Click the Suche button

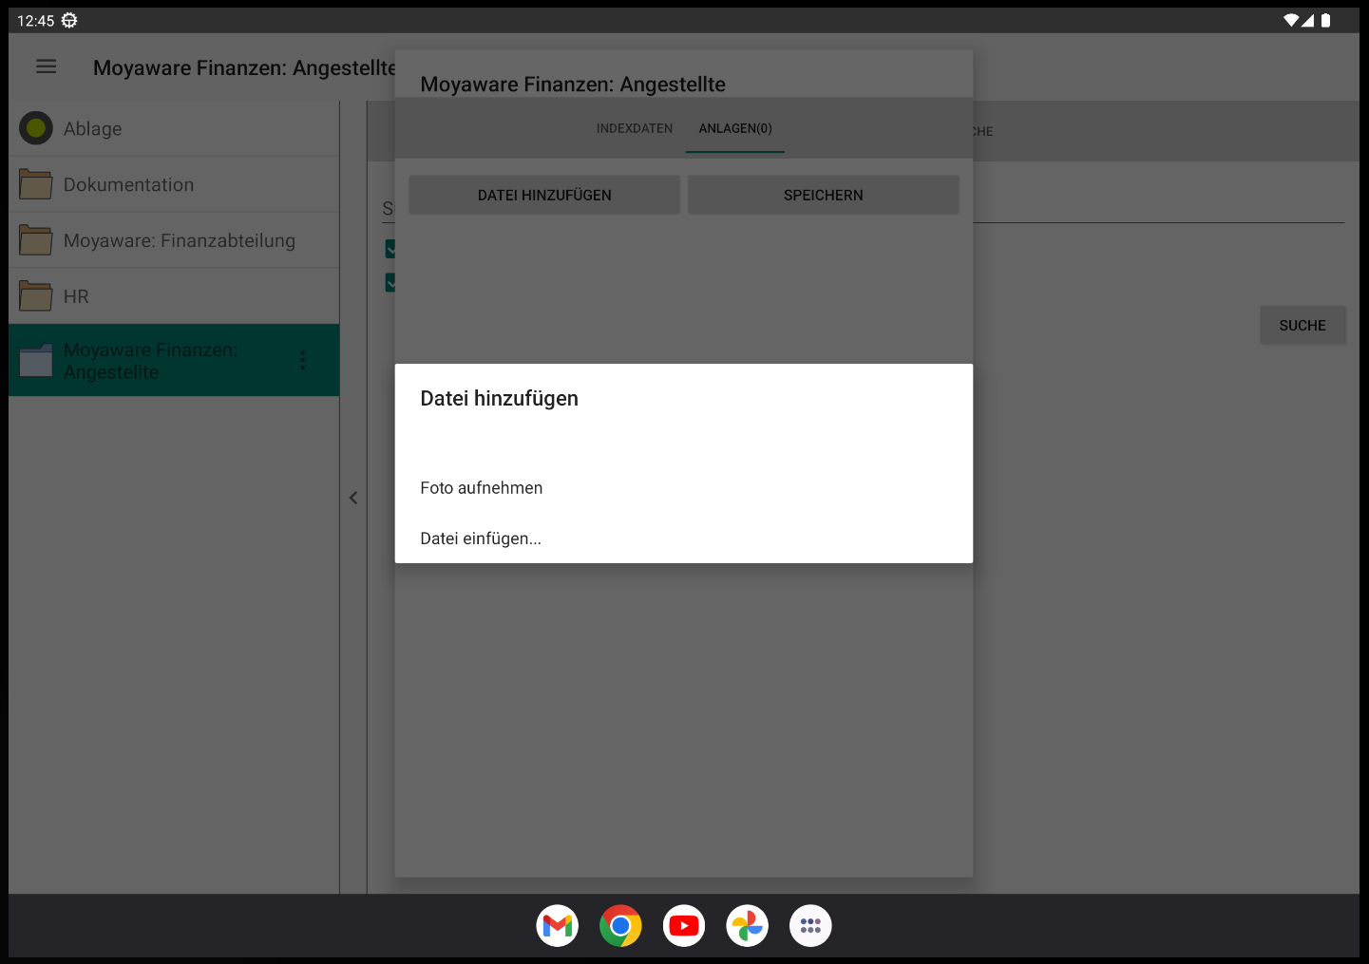click(1302, 325)
